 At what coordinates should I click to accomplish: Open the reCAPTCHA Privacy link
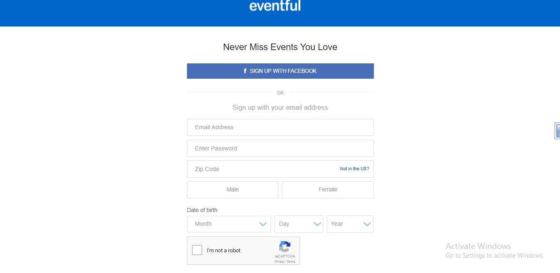tap(280, 262)
